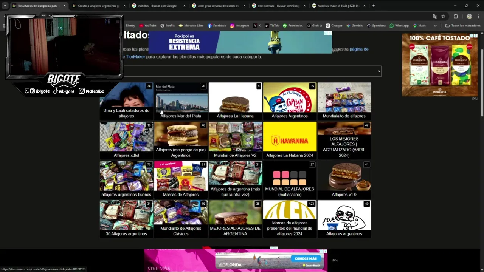Open 'alfajores argentinos buenos' template
This screenshot has height=272, width=484.
click(x=126, y=179)
